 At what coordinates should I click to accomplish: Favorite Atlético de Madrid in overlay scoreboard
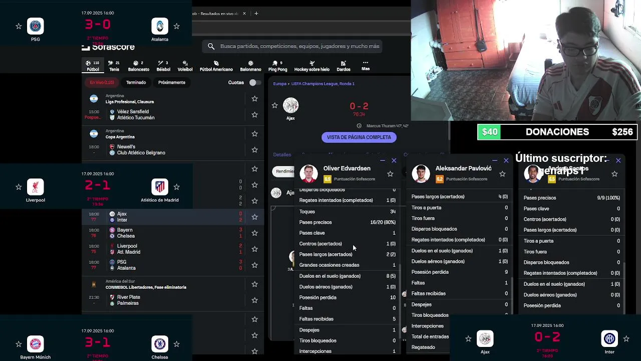[x=176, y=187]
